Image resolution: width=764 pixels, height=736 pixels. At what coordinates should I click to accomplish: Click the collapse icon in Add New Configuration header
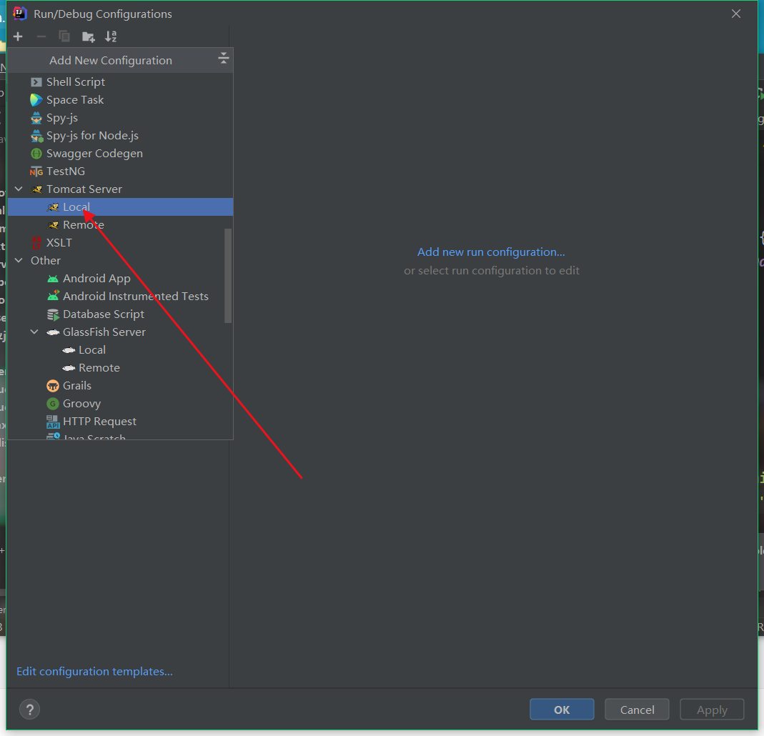(x=223, y=59)
